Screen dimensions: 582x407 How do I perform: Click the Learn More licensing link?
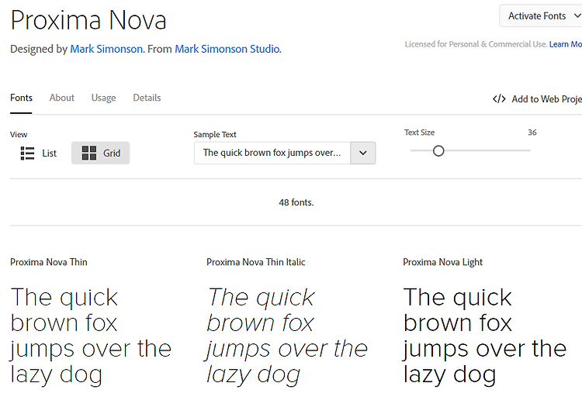(x=565, y=44)
